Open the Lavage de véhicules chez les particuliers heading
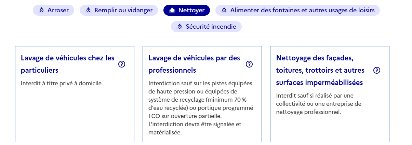412x145 pixels. (x=68, y=64)
